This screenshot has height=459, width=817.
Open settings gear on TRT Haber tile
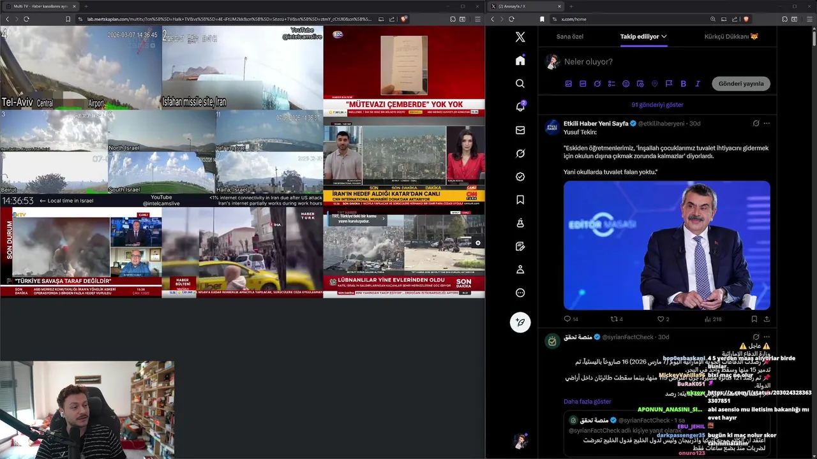coord(477,243)
